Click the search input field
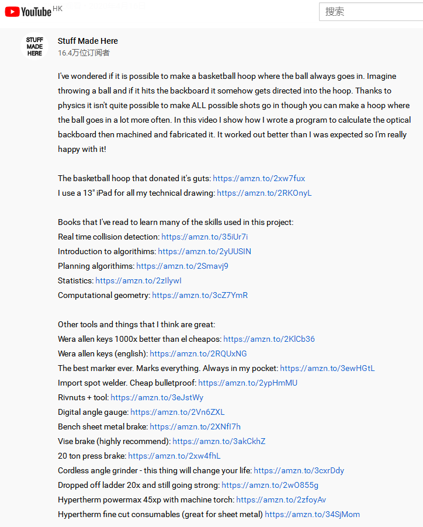Image resolution: width=423 pixels, height=527 pixels. [x=370, y=12]
